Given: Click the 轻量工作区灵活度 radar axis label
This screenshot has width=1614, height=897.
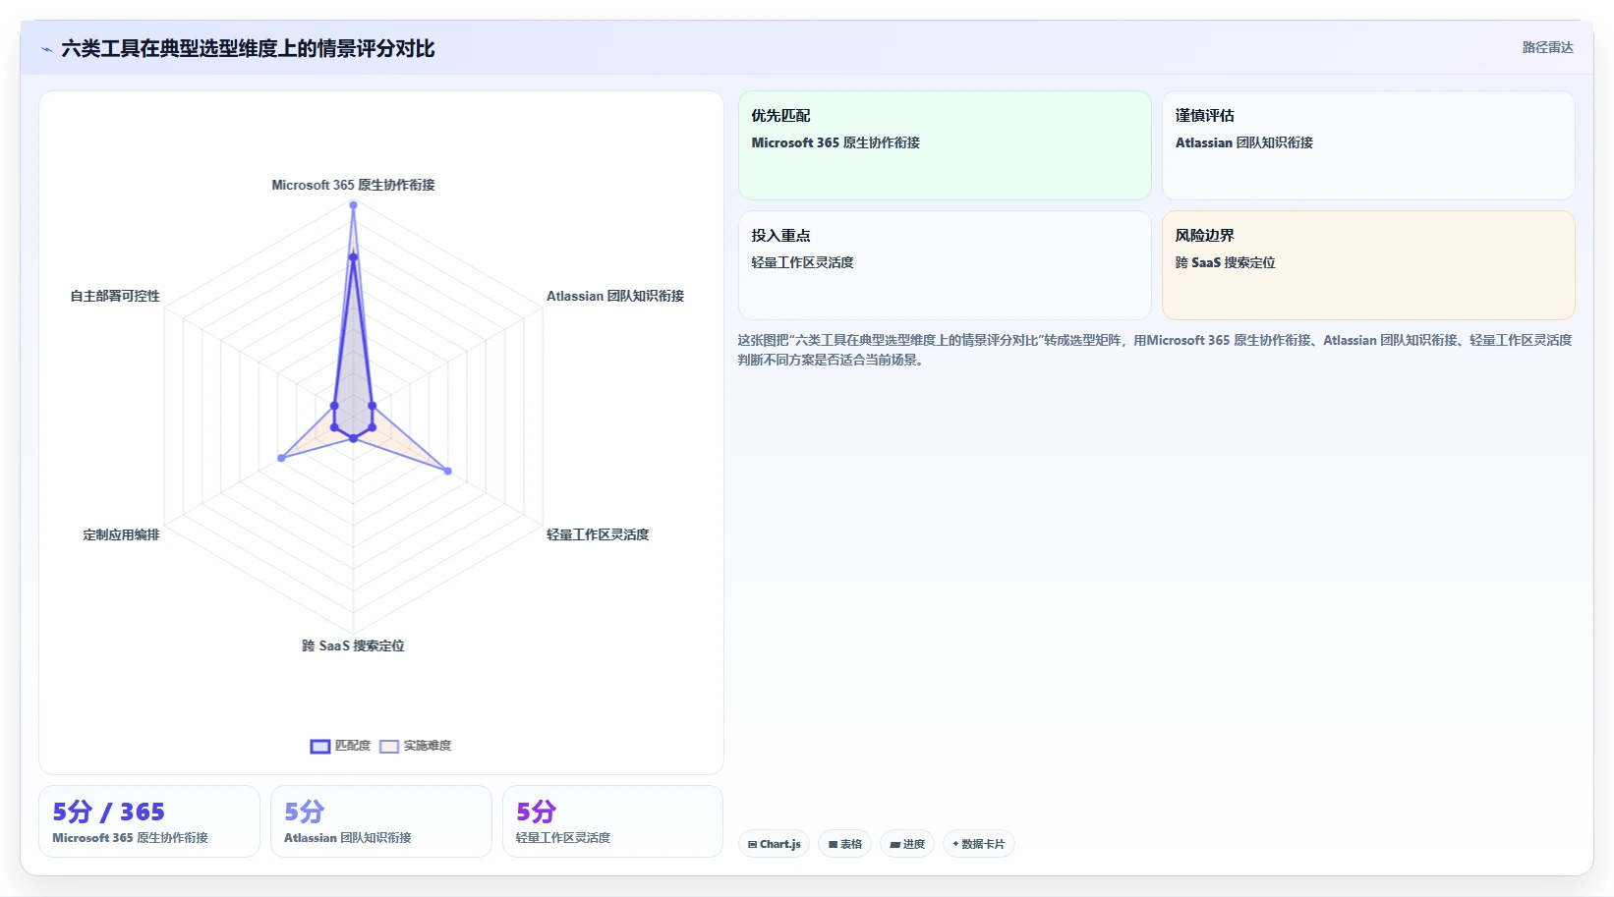Looking at the screenshot, I should pyautogui.click(x=598, y=534).
